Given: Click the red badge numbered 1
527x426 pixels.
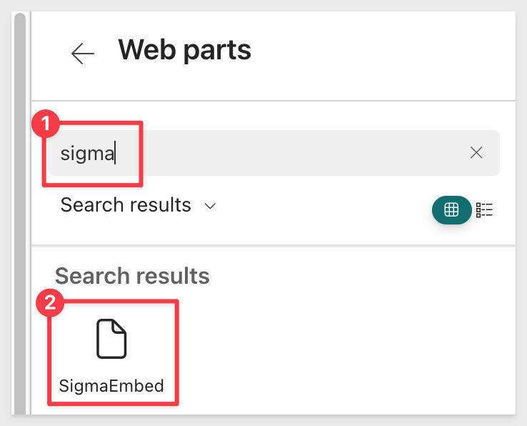Looking at the screenshot, I should tap(46, 124).
